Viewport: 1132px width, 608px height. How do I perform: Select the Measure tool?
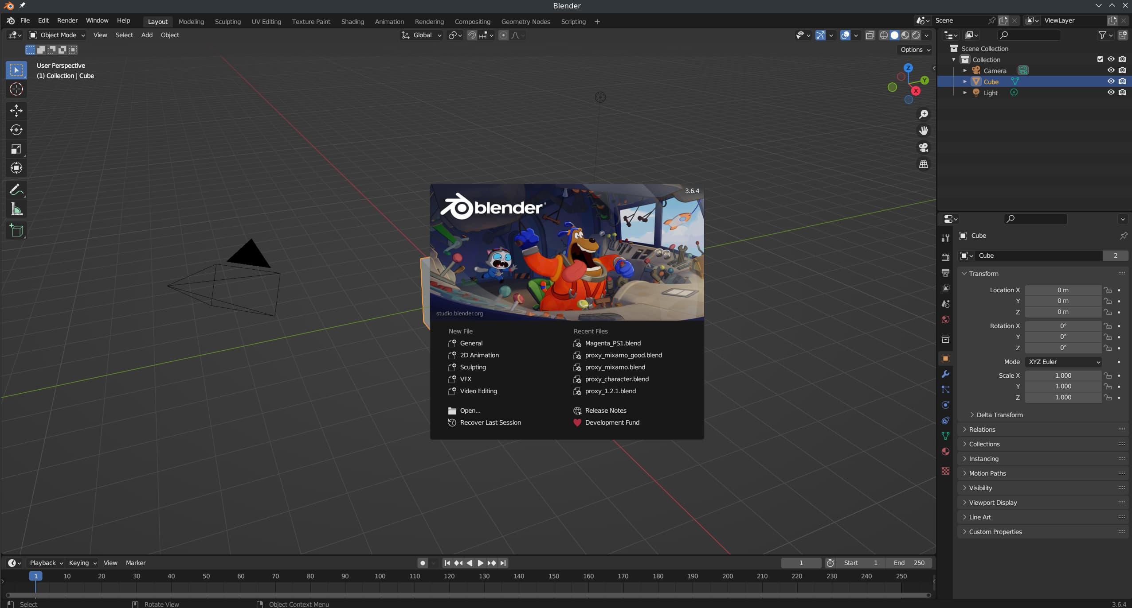pyautogui.click(x=16, y=209)
